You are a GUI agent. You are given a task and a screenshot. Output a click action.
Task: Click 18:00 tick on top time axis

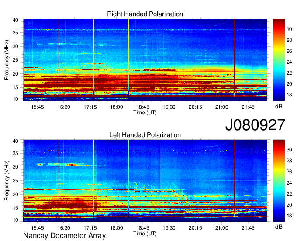coord(117,107)
